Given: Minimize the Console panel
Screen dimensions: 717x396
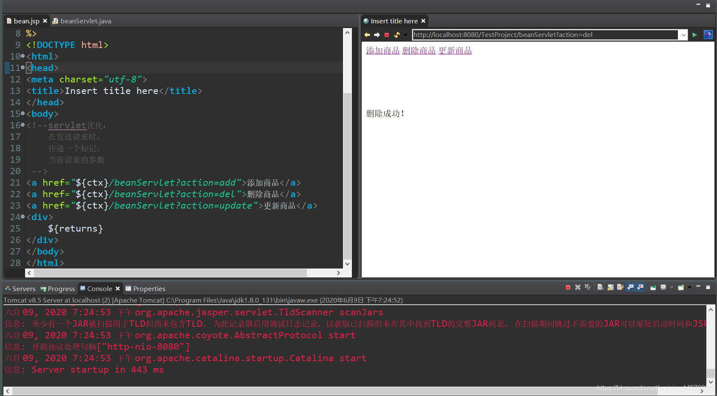Looking at the screenshot, I should click(698, 287).
